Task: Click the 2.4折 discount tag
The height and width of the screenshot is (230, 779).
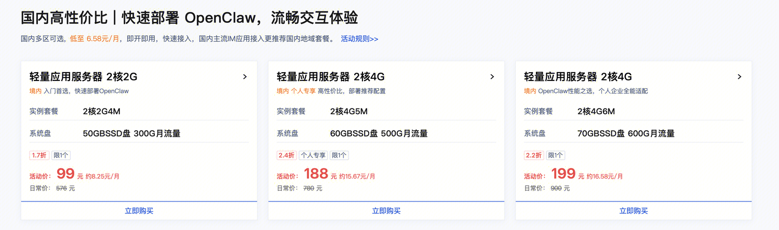Action: coord(286,155)
